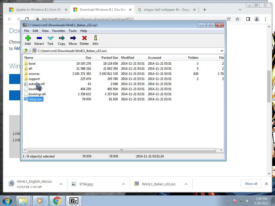Select the boot folder icon
The height and width of the screenshot is (206, 275).
[26, 63]
